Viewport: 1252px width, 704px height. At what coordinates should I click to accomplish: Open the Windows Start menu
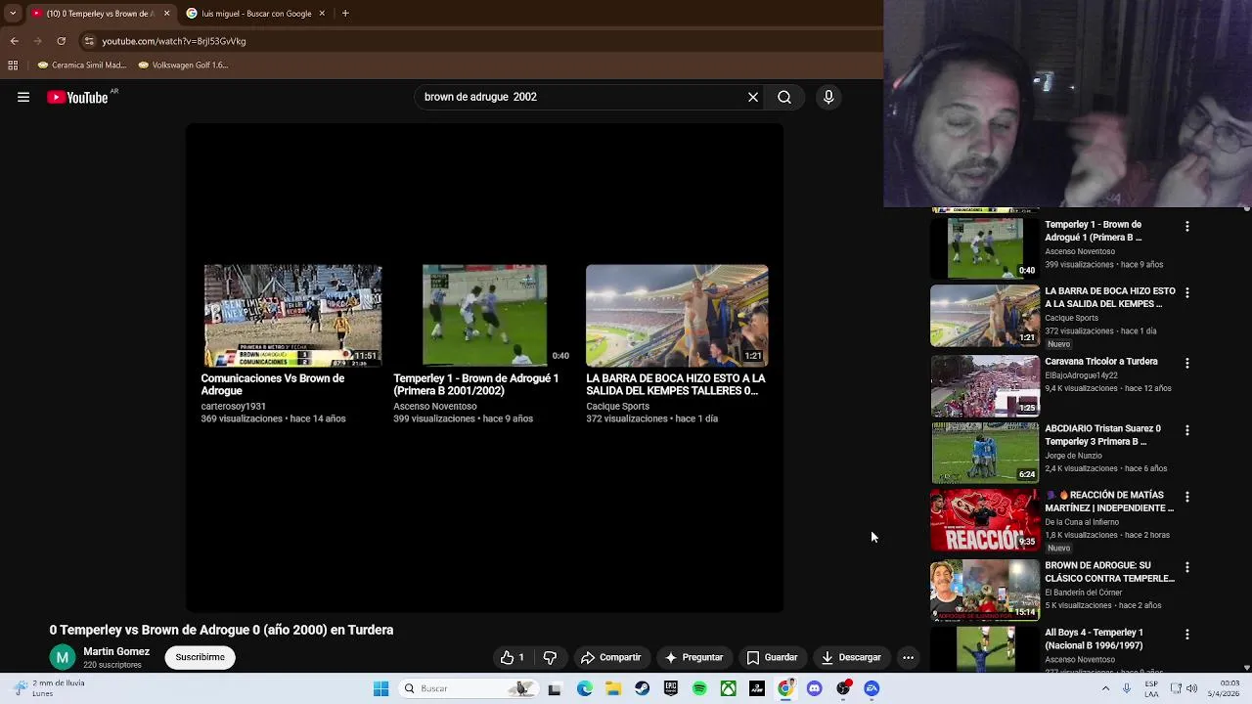[x=380, y=688]
